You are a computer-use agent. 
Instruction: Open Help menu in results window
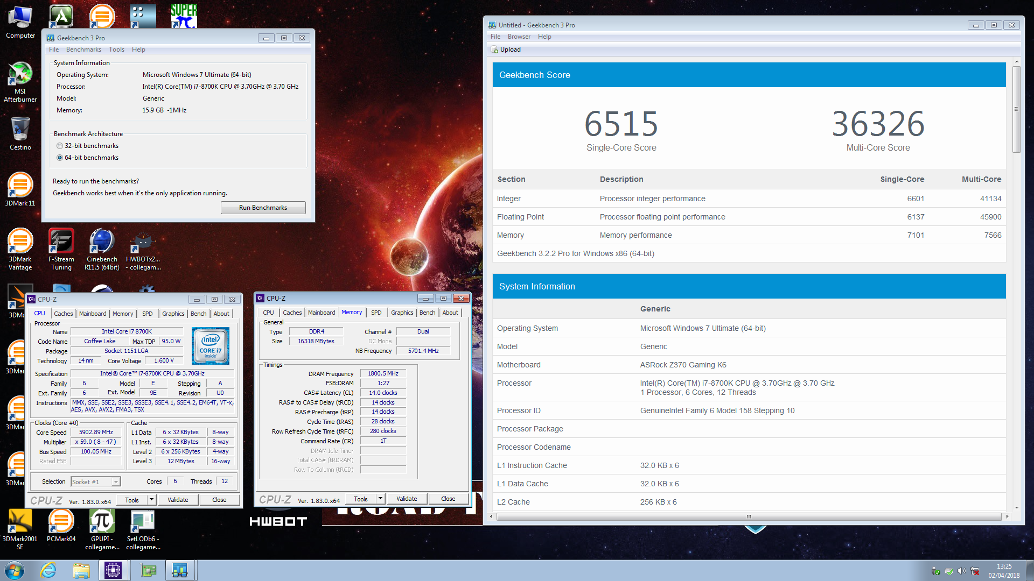tap(544, 37)
